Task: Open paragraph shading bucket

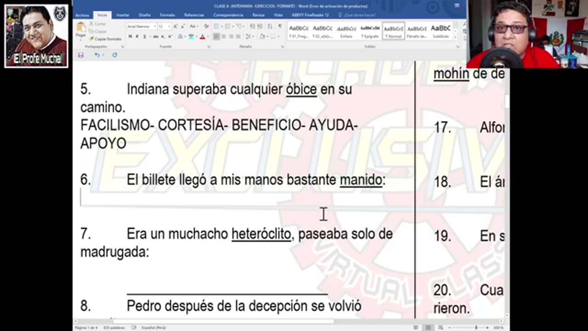Action: click(263, 36)
